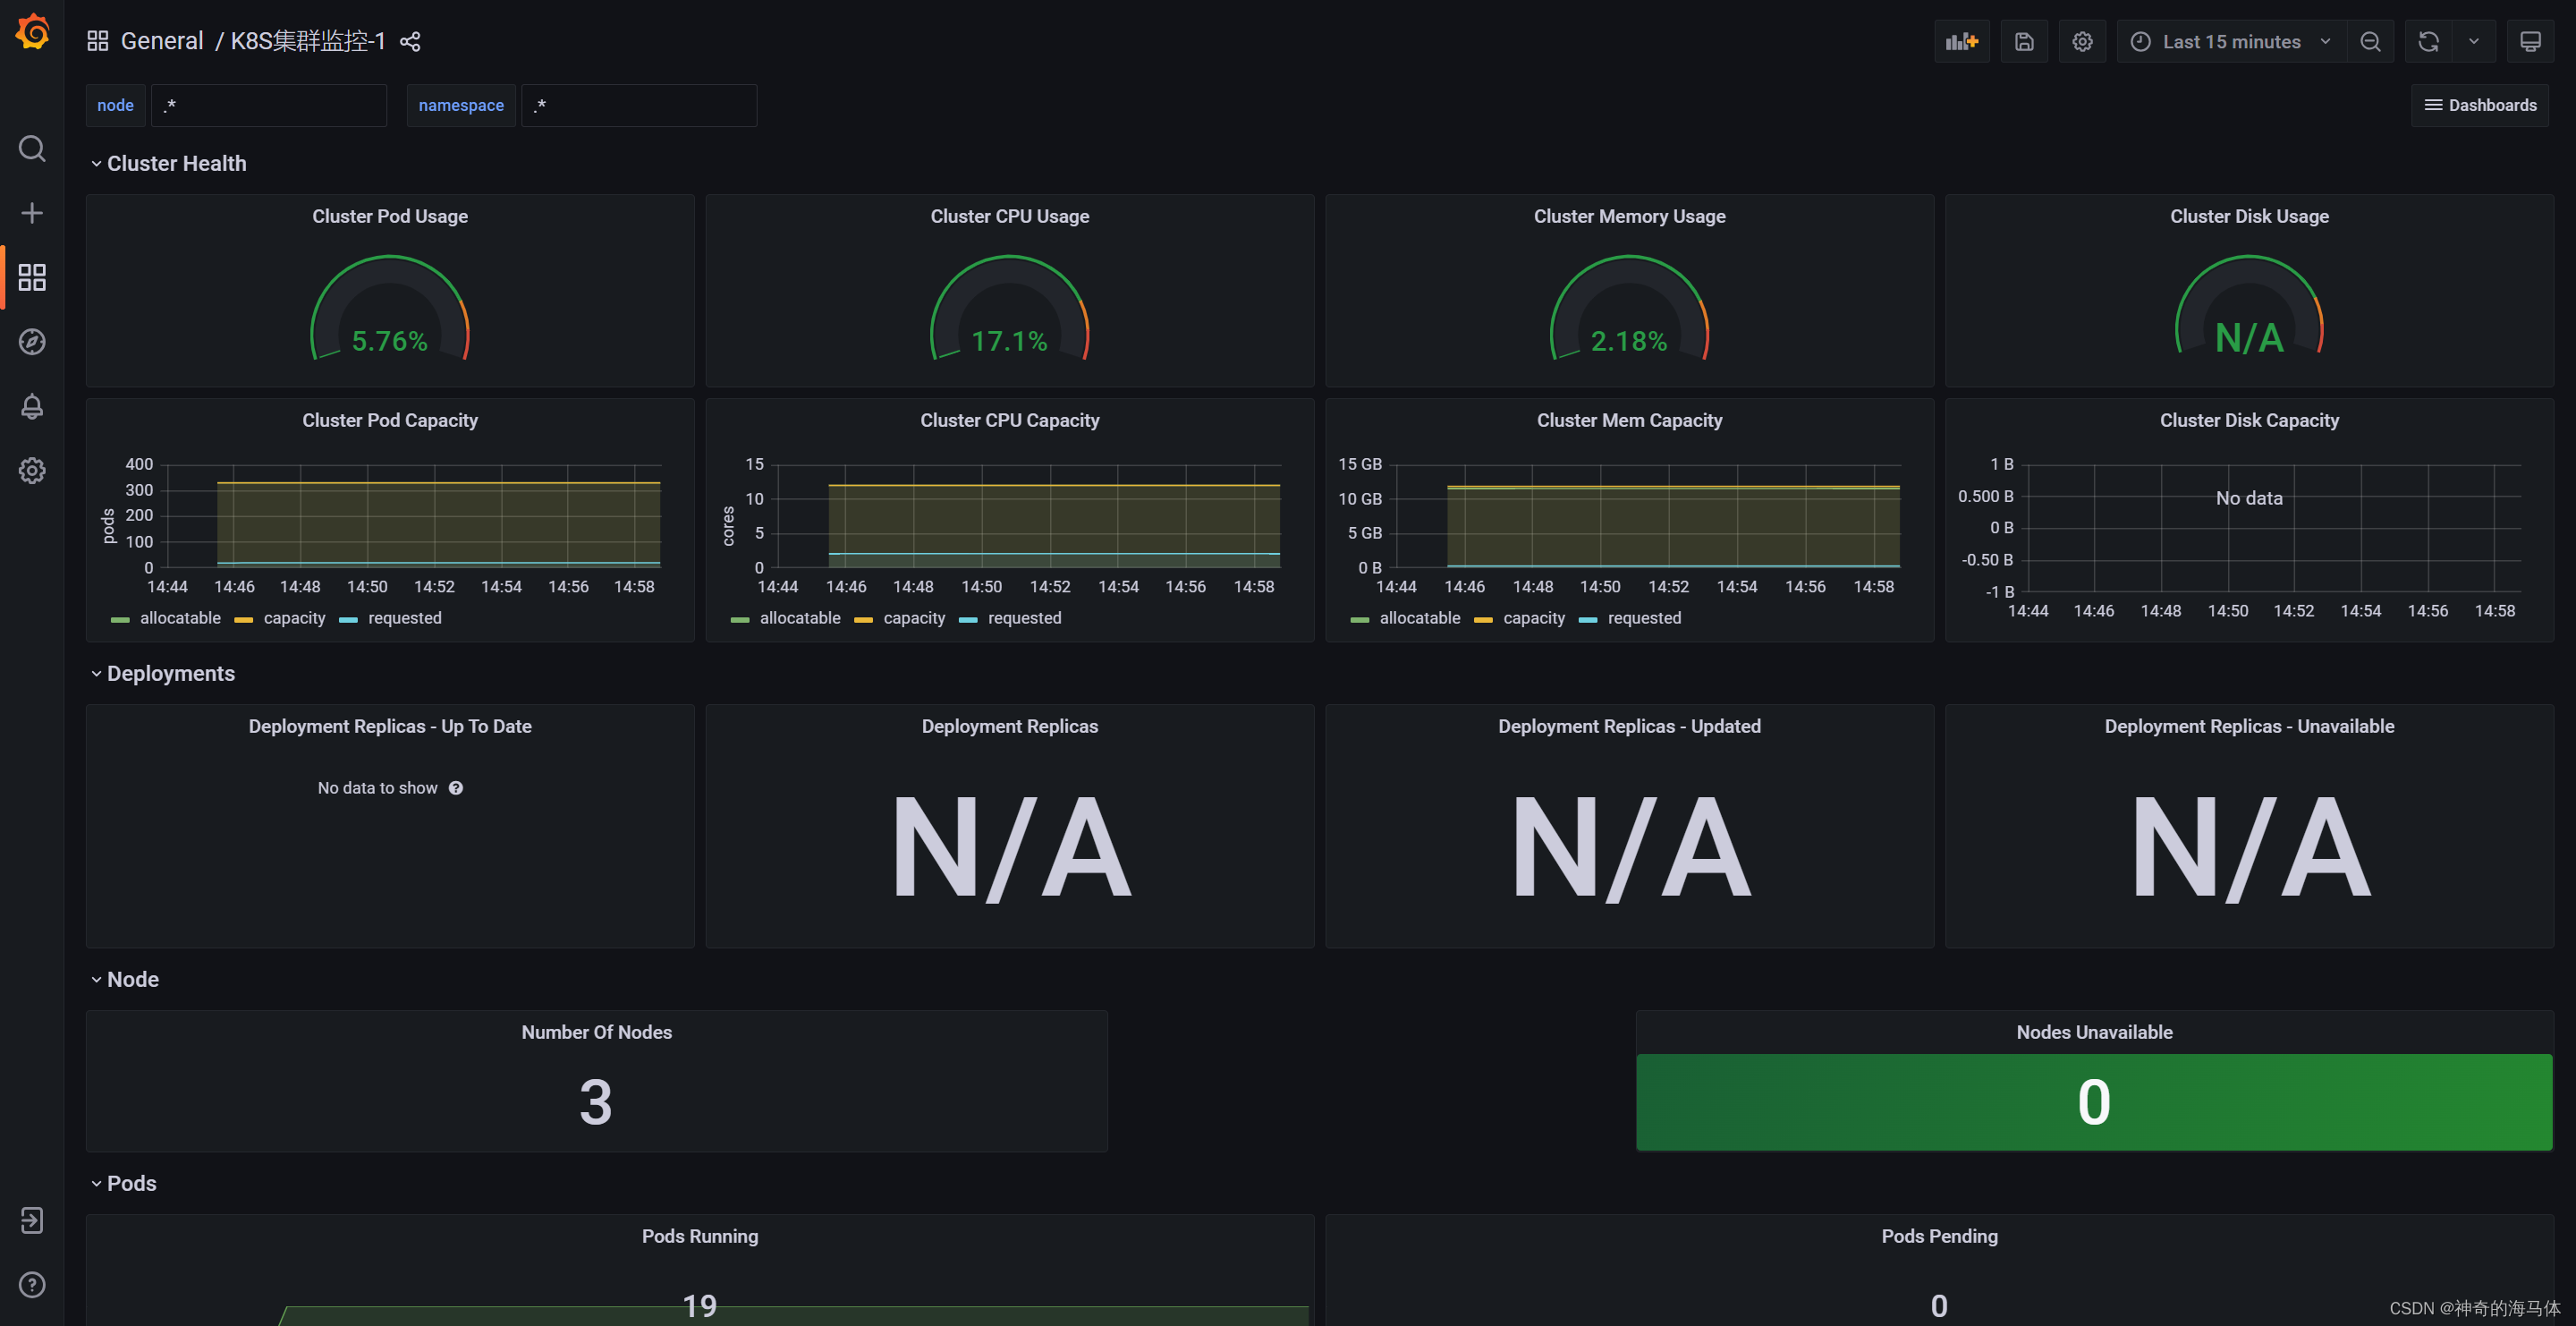Click the Cluster Pod Usage 5.76% gauge
Viewport: 2576px width, 1326px height.
coord(390,310)
